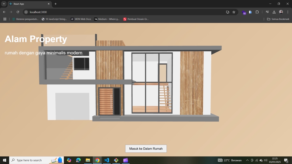Open volume control in tray
The height and width of the screenshot is (164, 292).
pos(266,160)
